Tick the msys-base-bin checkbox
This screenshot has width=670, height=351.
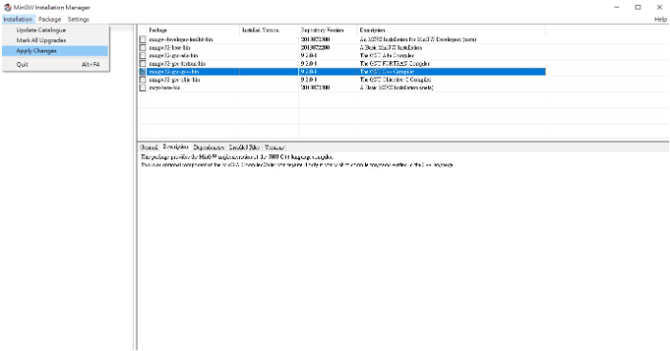(142, 88)
